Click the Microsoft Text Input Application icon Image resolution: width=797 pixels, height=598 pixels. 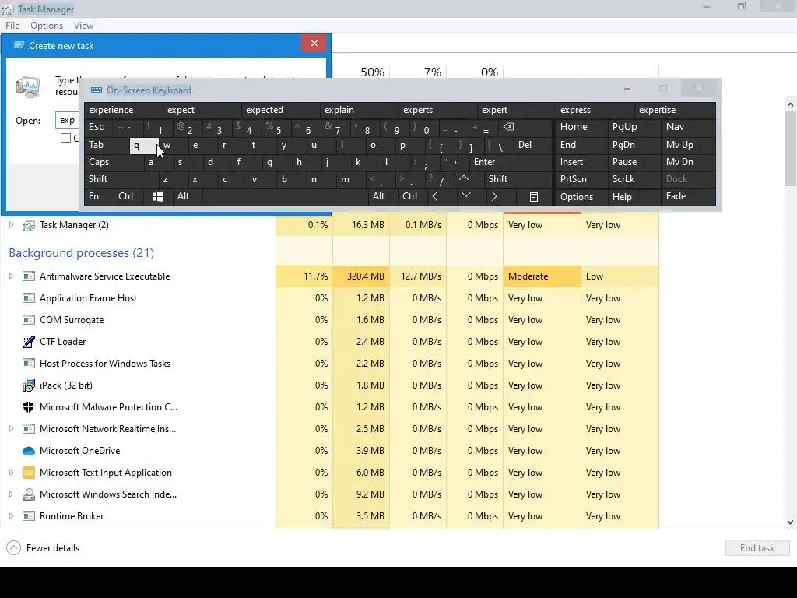pos(29,473)
